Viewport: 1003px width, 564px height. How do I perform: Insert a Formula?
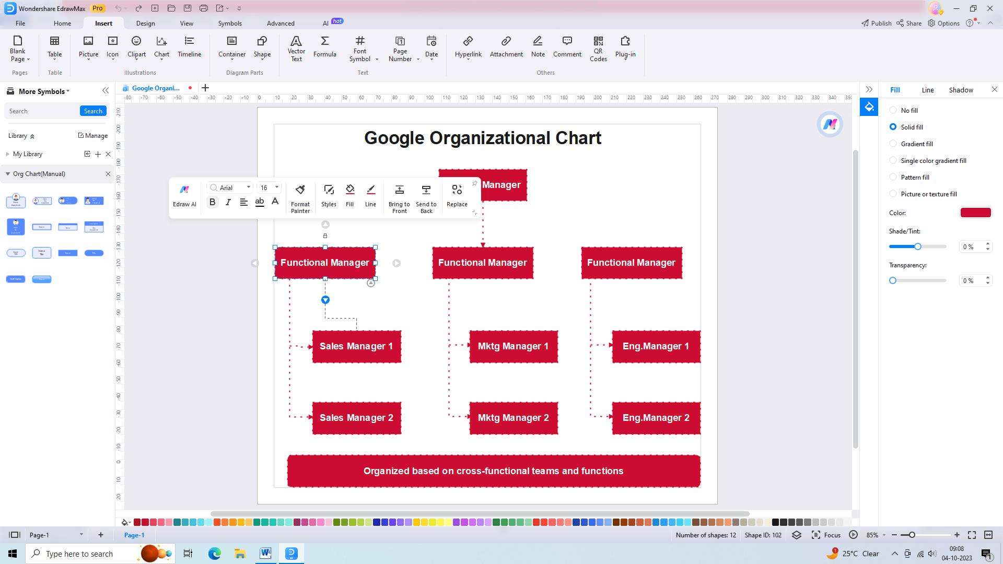324,48
